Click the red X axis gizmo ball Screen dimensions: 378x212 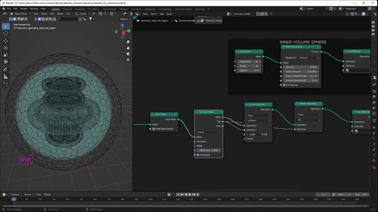click(123, 34)
